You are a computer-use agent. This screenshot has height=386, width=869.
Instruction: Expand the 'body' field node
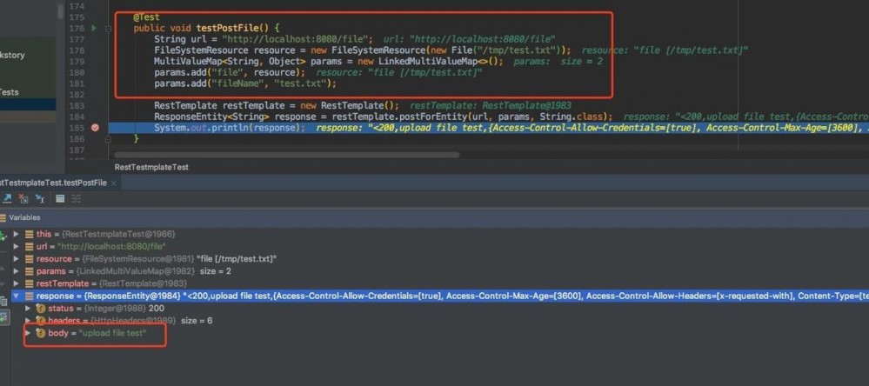point(28,333)
